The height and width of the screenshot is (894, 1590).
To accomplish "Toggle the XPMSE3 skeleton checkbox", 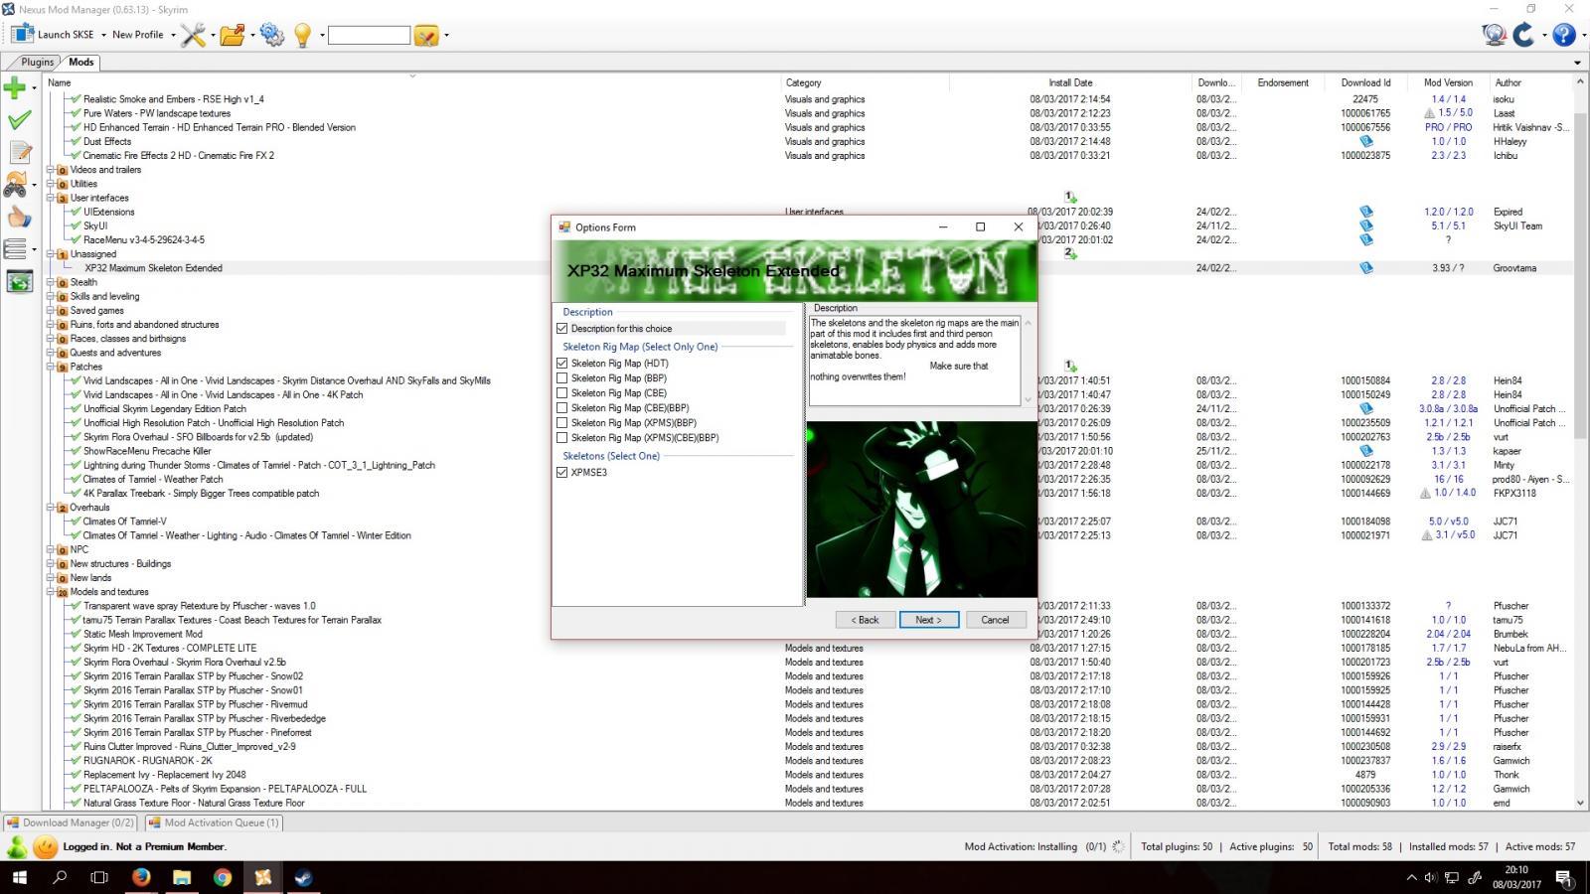I will (562, 473).
